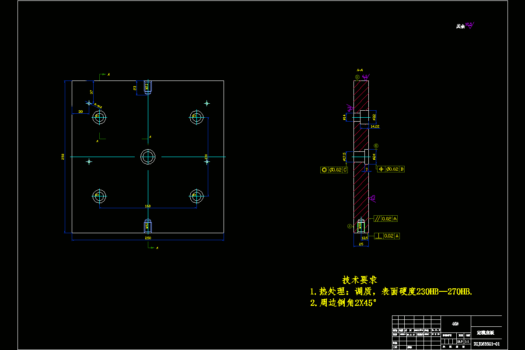
Task: Select the ⌀22 counterbore diameter dimension
Action: 374,117
